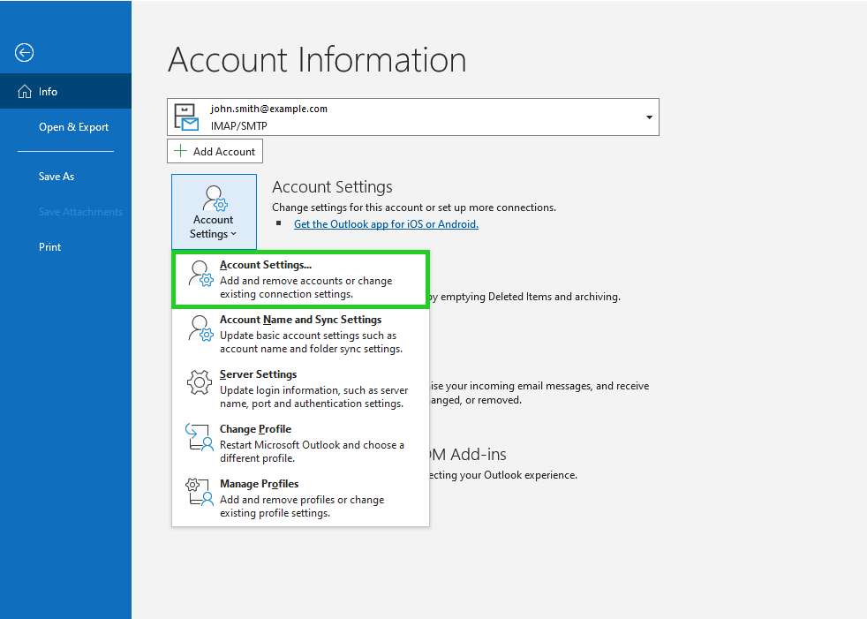Open the Get the Outlook app link

pyautogui.click(x=386, y=224)
